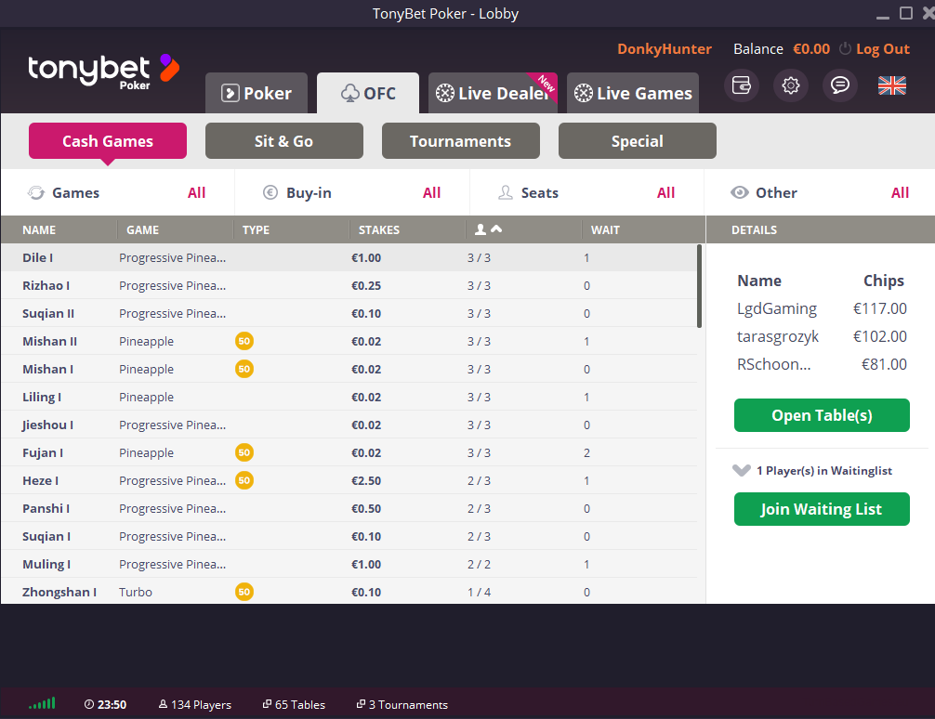The image size is (935, 719).
Task: Change language via UK flag icon
Action: coord(891,85)
